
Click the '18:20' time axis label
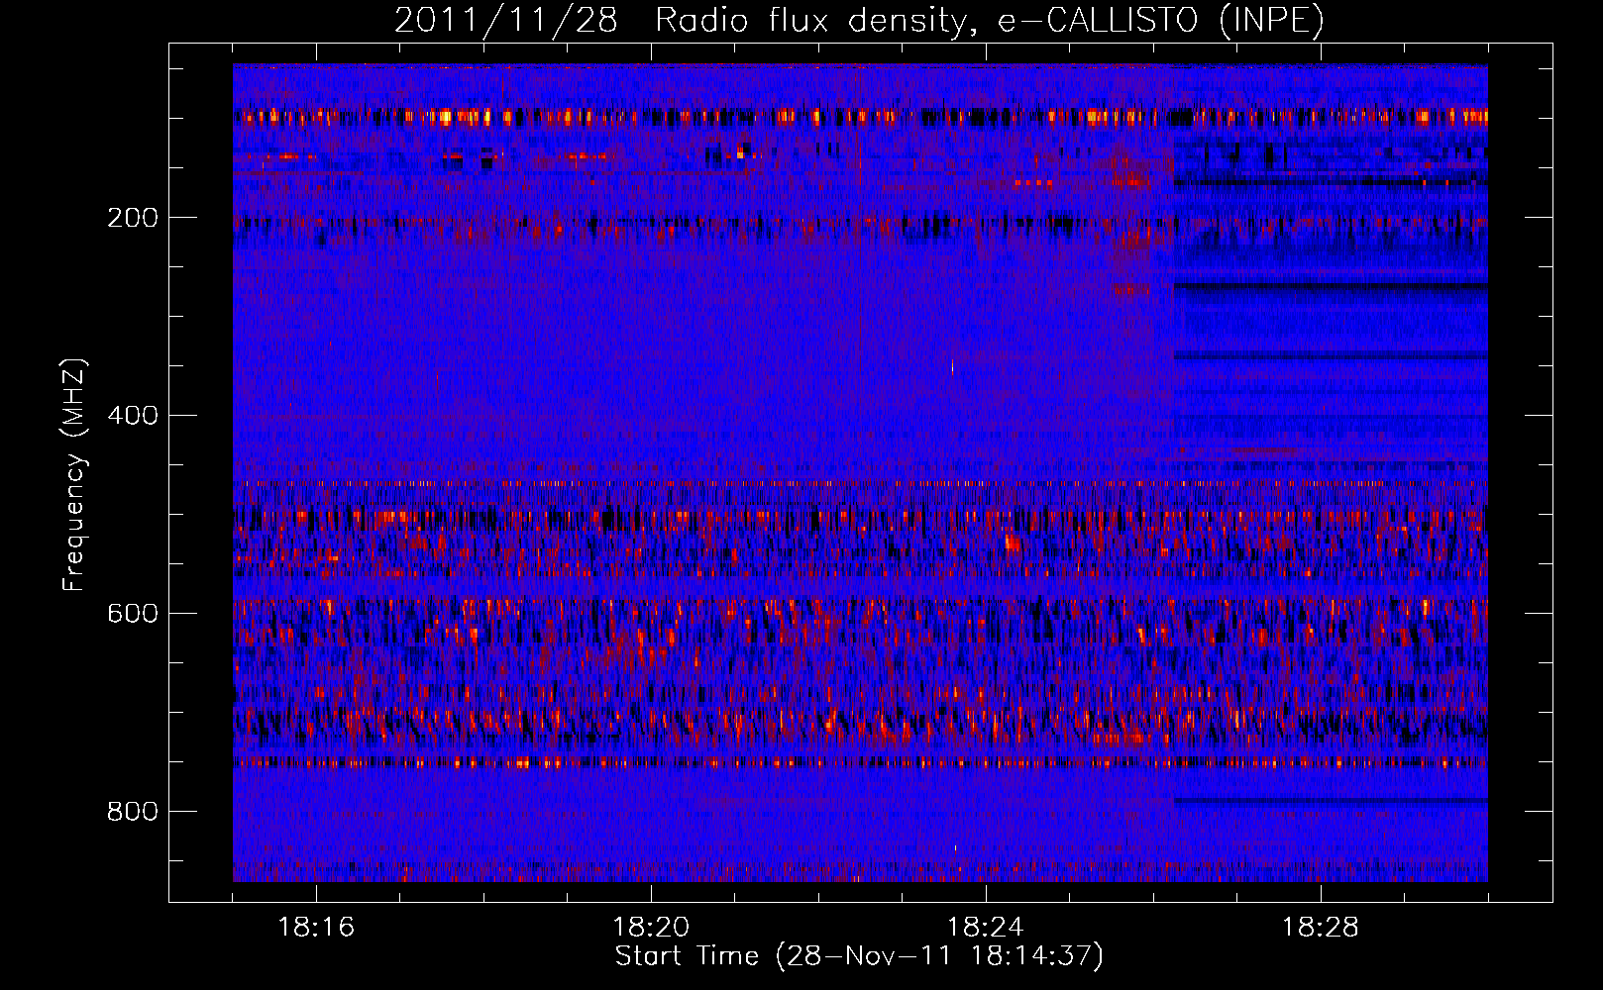click(x=651, y=928)
